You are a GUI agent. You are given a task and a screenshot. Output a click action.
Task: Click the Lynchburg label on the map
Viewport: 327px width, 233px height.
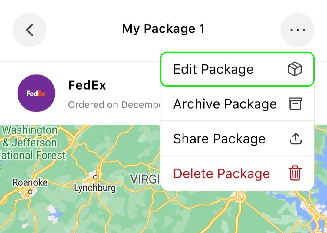pos(95,188)
